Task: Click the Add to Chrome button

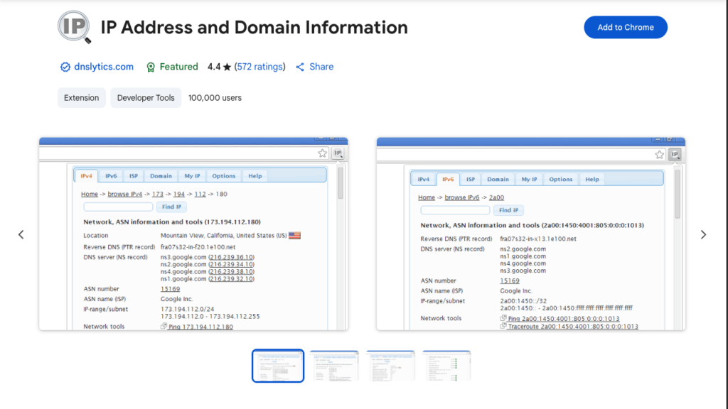Action: coord(625,27)
